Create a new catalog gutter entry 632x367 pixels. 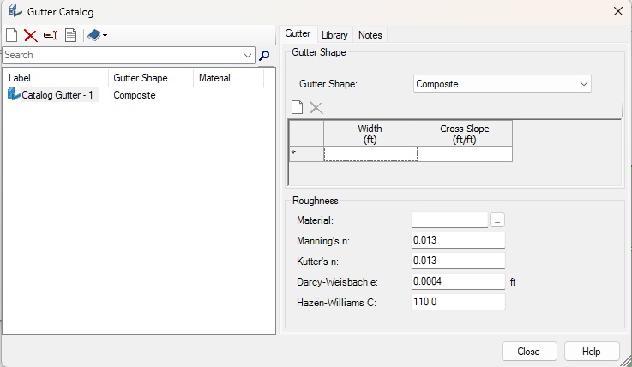point(11,35)
